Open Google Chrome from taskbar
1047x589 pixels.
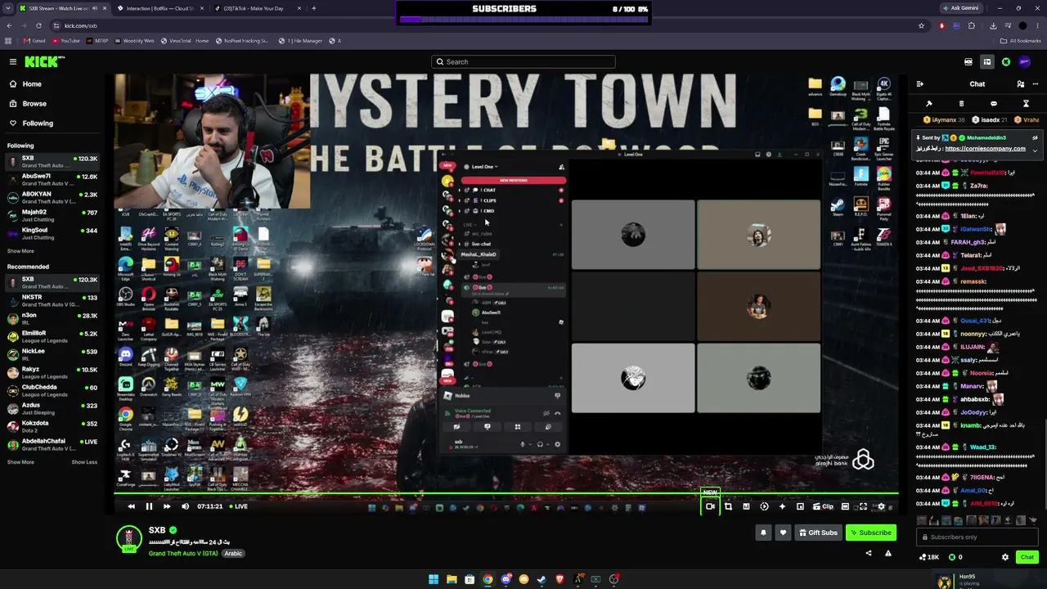[488, 580]
